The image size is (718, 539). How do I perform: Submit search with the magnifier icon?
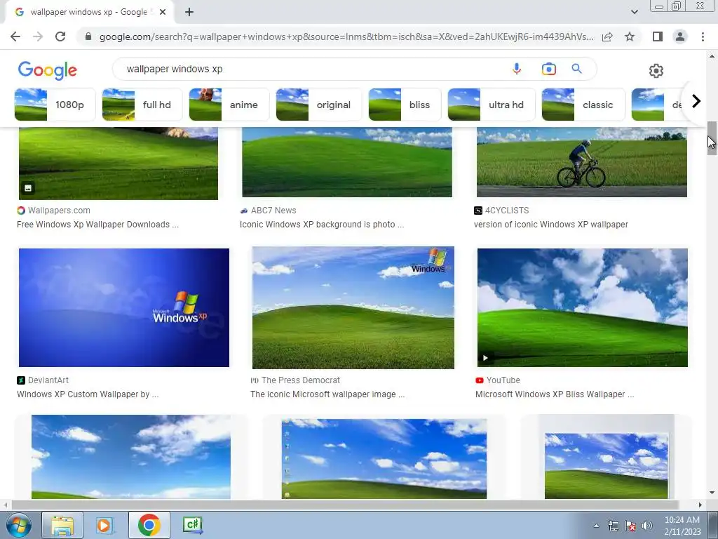click(576, 69)
